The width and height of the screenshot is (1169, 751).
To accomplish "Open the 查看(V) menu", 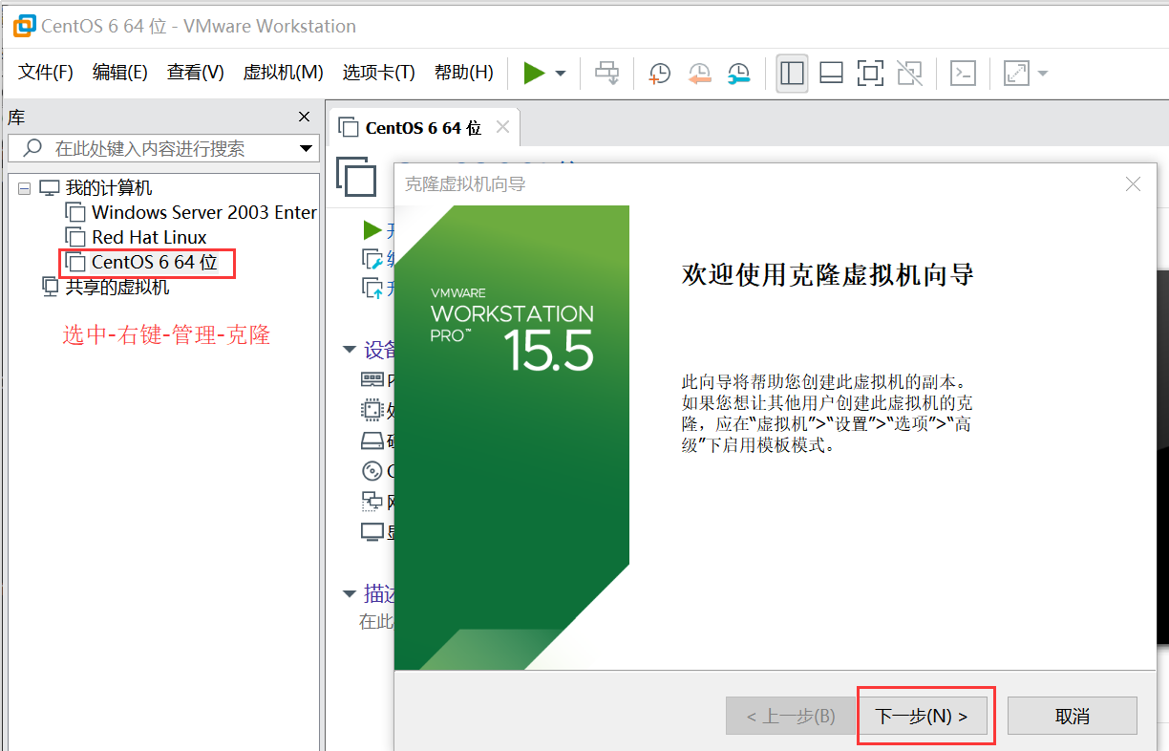I will tap(196, 73).
